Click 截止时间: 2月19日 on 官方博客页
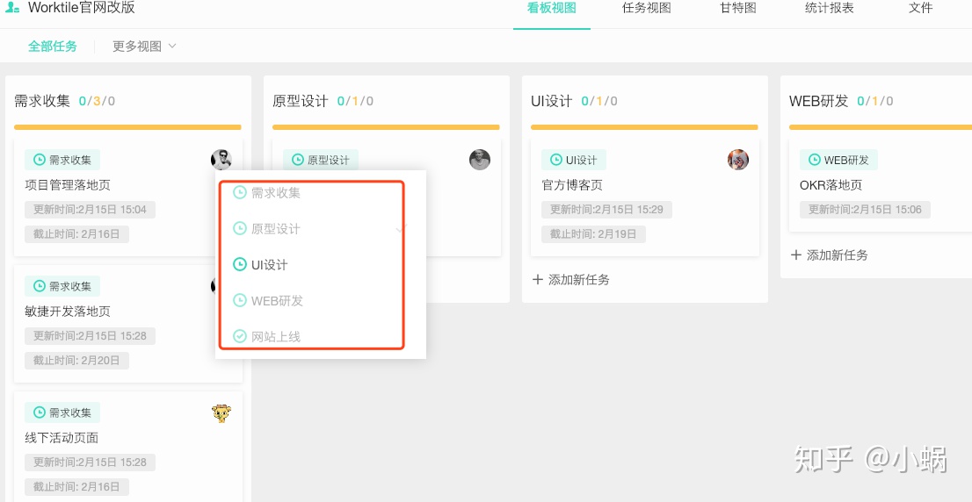The image size is (972, 502). (593, 234)
